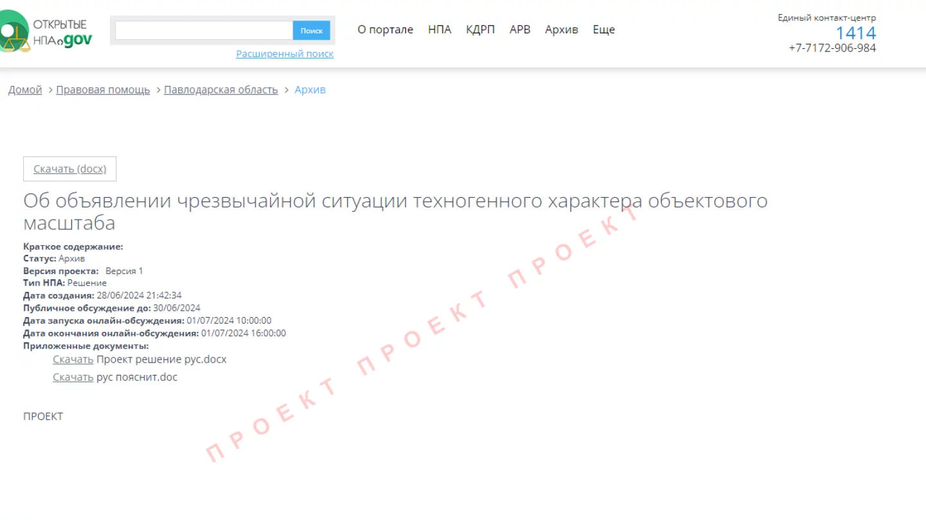Open Правовая помощь breadcrumb link
Viewport: 926px width, 520px height.
point(103,90)
